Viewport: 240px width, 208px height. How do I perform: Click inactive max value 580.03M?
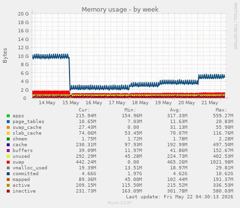pyautogui.click(x=223, y=191)
